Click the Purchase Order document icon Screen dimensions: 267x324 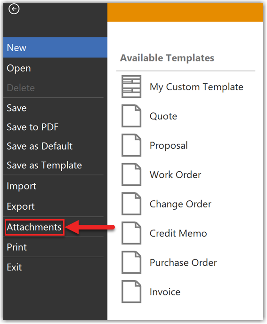click(x=131, y=262)
